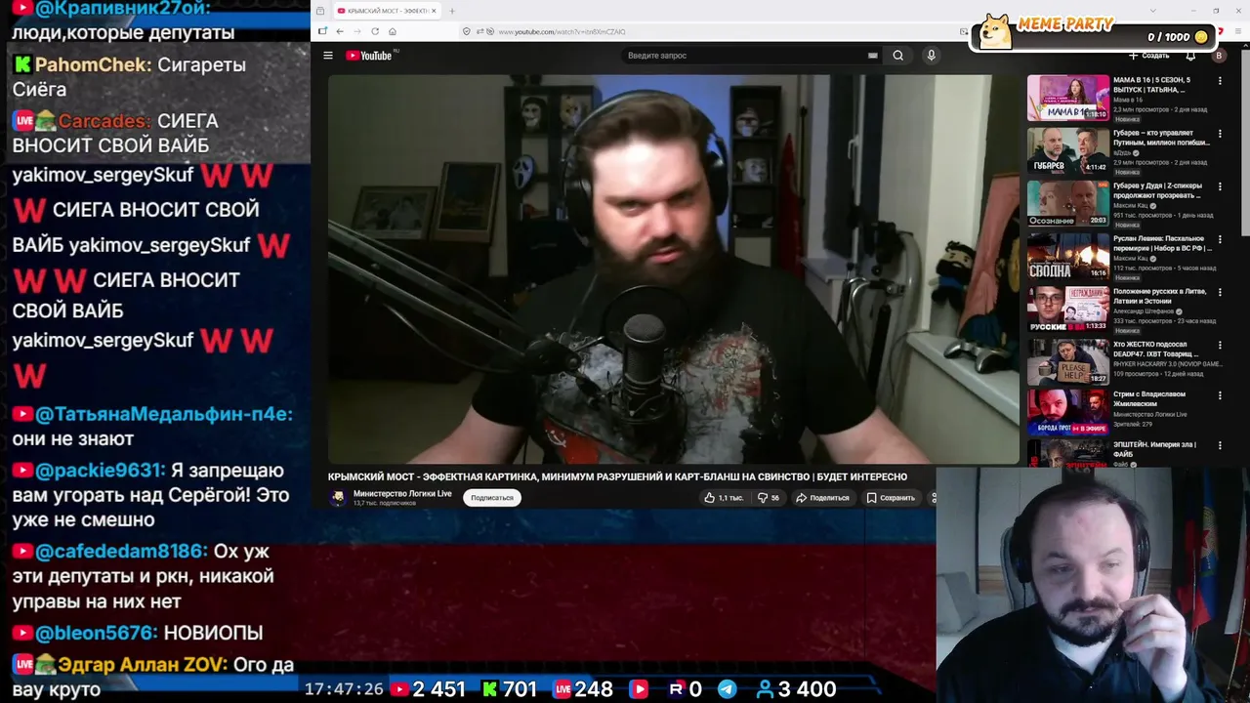This screenshot has width=1250, height=703.
Task: Open options for Руслан Левиев video
Action: tap(1220, 239)
